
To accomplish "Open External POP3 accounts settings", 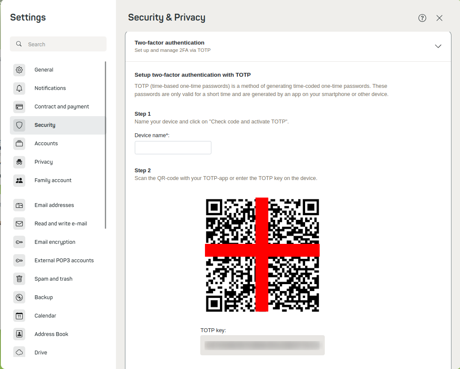I will pyautogui.click(x=64, y=261).
